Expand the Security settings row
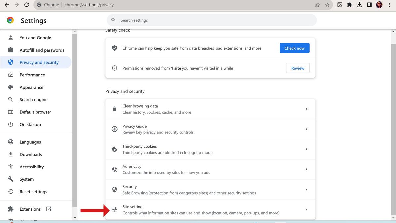The image size is (396, 223). tap(306, 189)
